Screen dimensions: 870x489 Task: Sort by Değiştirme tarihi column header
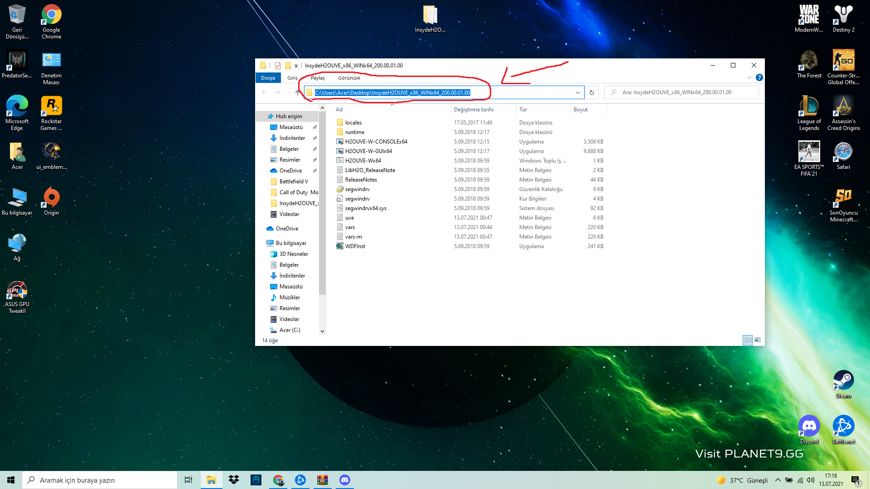[474, 110]
